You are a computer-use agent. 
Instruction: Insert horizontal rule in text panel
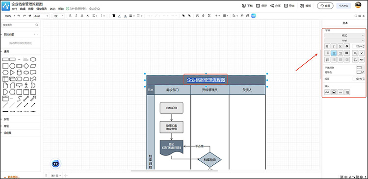click(x=341, y=92)
